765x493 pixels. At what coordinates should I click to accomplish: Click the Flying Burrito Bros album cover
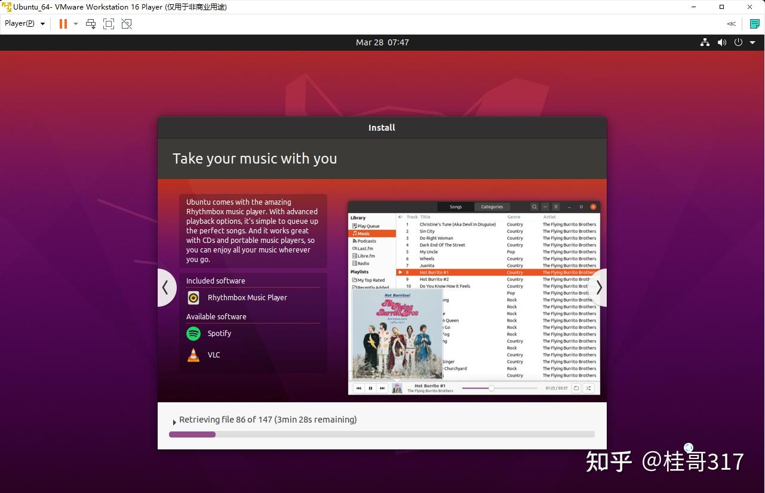click(397, 334)
